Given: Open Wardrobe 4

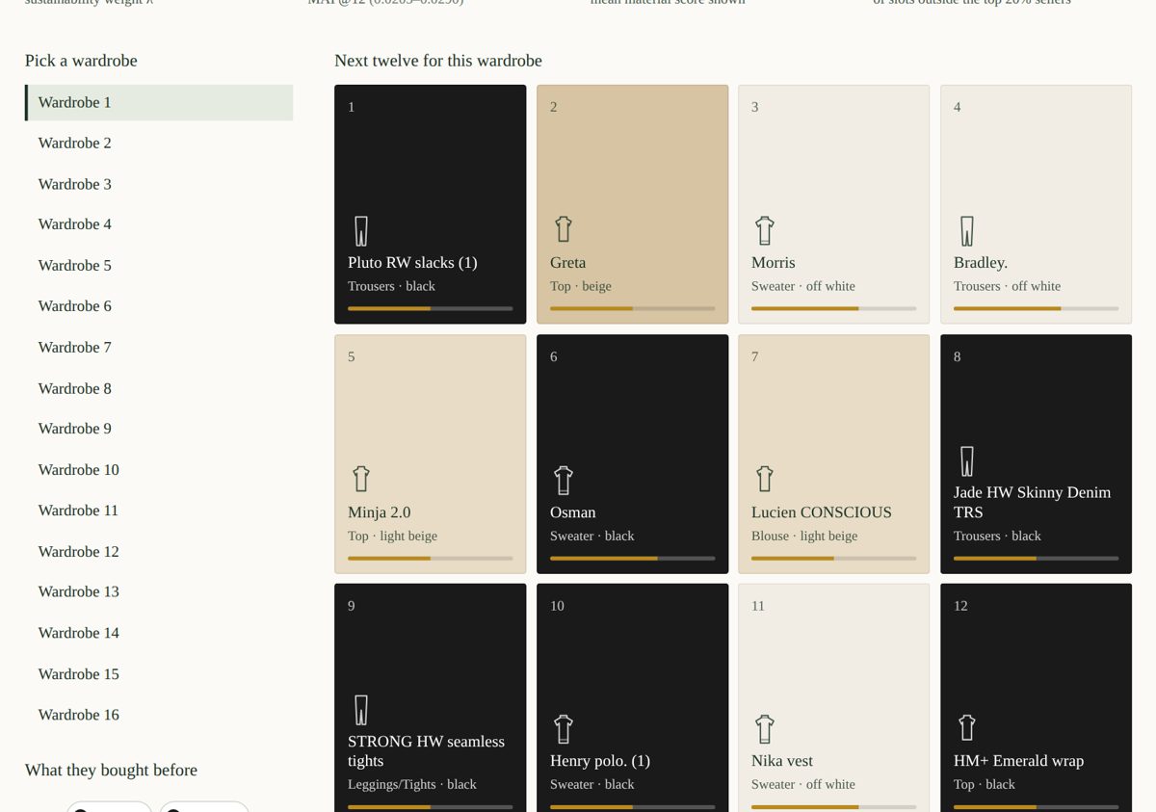Looking at the screenshot, I should [x=159, y=224].
